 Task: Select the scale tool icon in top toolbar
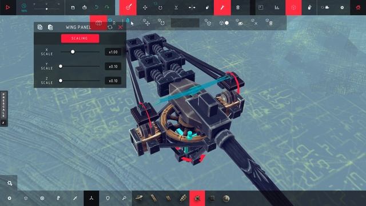(176, 7)
